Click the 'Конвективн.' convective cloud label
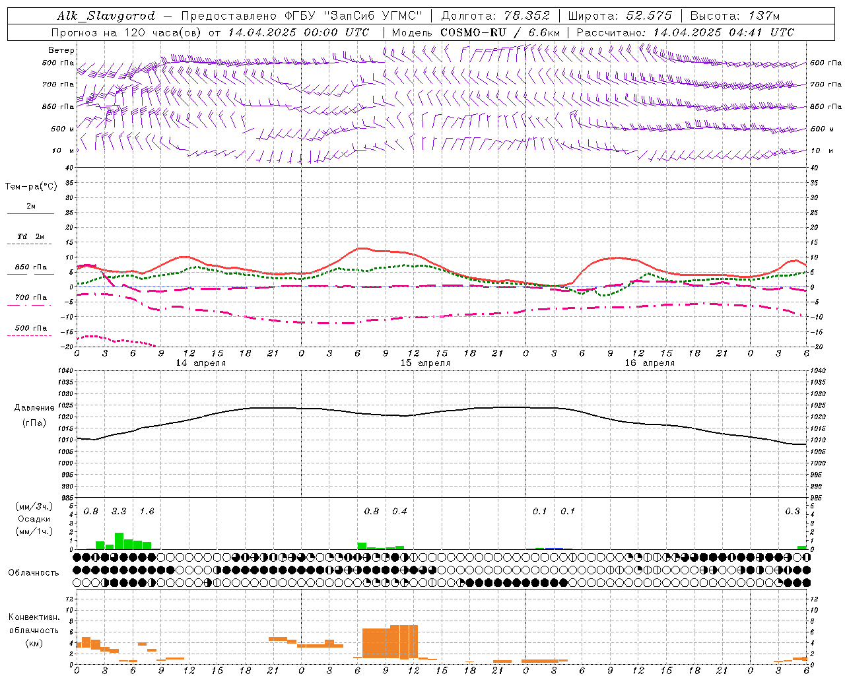Screen dimensions: 845x676 pyautogui.click(x=34, y=617)
